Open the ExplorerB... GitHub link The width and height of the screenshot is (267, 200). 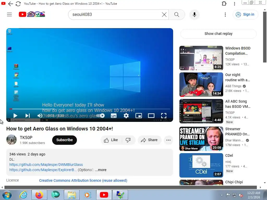coord(43,170)
